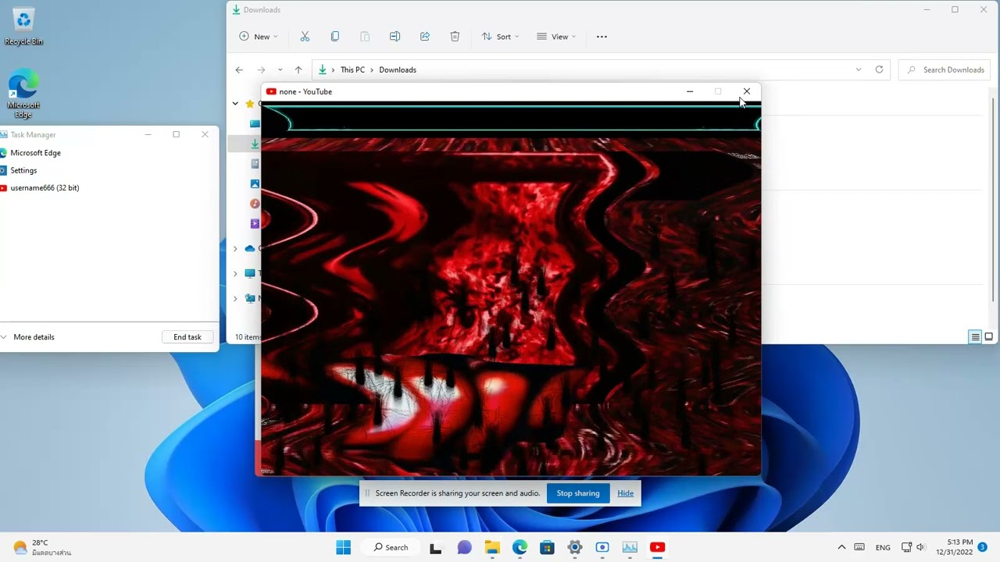Click the Paste icon in File Explorer toolbar
The image size is (1000, 562).
coord(365,37)
